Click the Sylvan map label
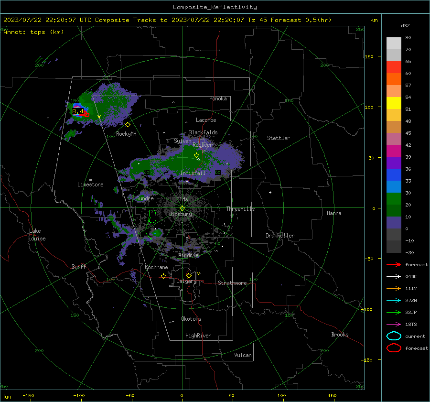The width and height of the screenshot is (430, 402). click(x=183, y=141)
